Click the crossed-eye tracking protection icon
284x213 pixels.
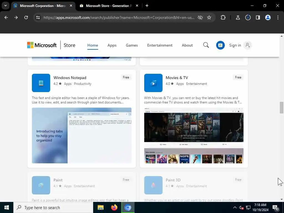[200, 17]
